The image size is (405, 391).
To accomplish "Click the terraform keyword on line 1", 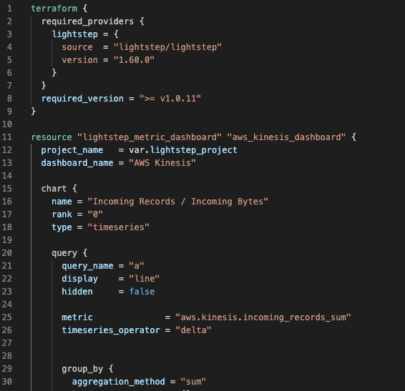I will [x=54, y=9].
